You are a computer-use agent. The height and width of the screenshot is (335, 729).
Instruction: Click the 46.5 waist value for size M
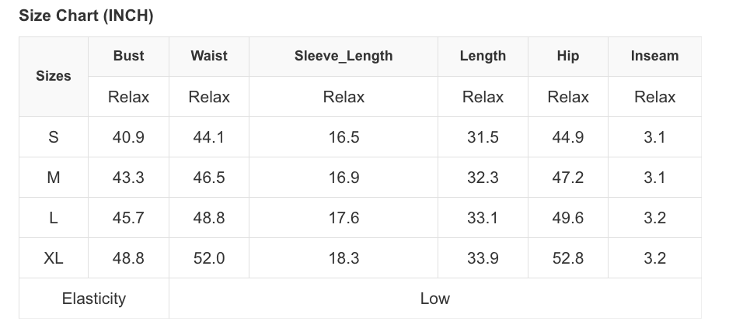209,178
